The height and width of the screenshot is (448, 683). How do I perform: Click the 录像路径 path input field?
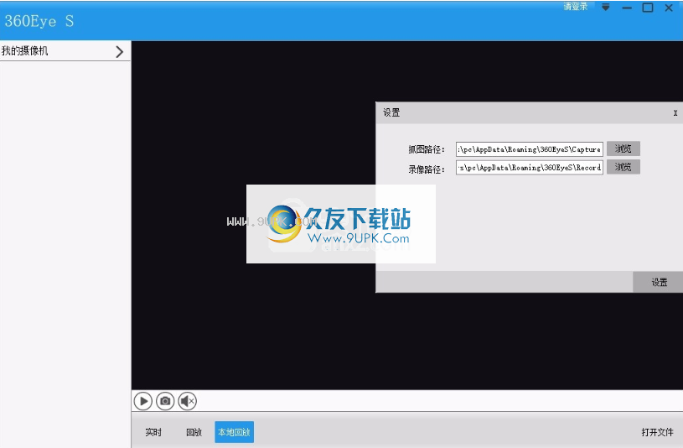click(530, 168)
